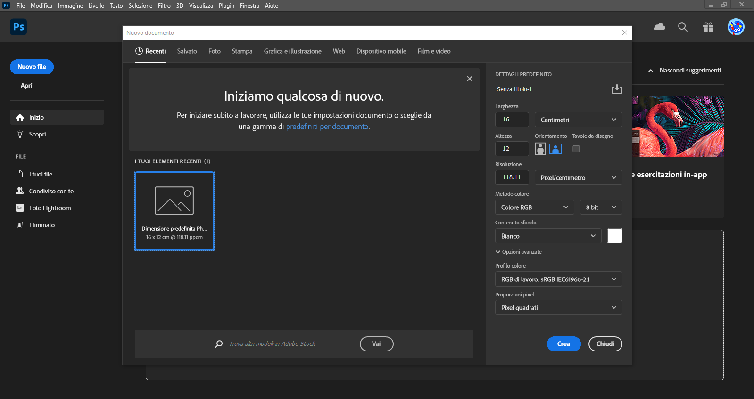Open the cloud documents status icon

[x=660, y=27]
